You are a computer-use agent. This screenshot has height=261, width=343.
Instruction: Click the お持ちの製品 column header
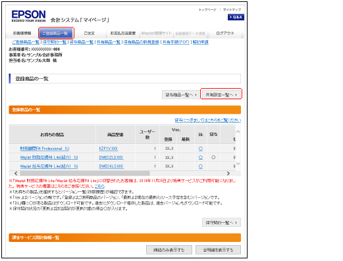point(52,135)
